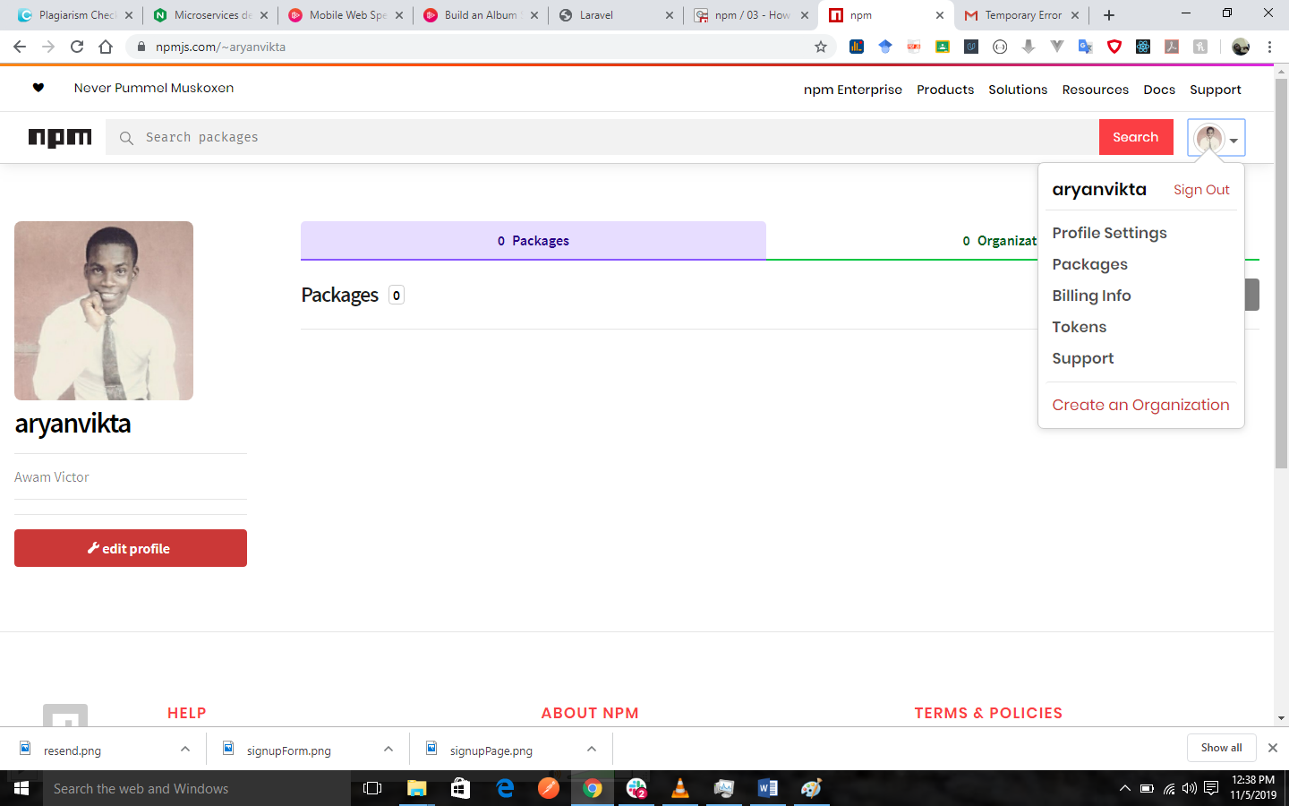Go back using the browser back arrow
Viewport: 1289px width, 806px height.
pyautogui.click(x=20, y=47)
